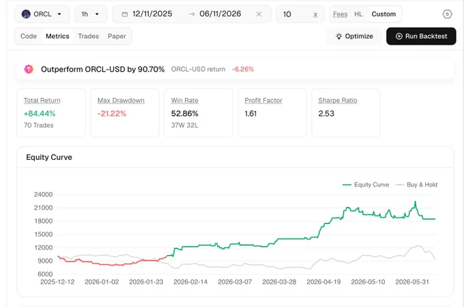Open settings hexagon icon
Screen dimensions: 464x307
[x=447, y=14]
